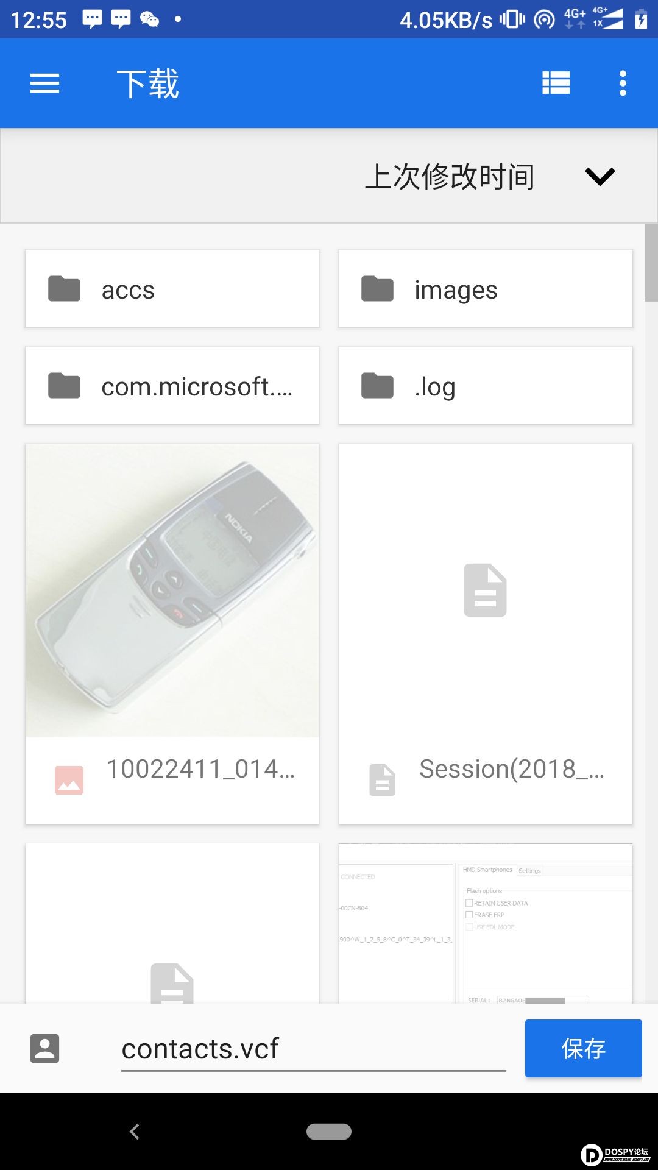Screen dimensions: 658x1170
Task: Select the partially visible document file
Action: click(x=172, y=924)
